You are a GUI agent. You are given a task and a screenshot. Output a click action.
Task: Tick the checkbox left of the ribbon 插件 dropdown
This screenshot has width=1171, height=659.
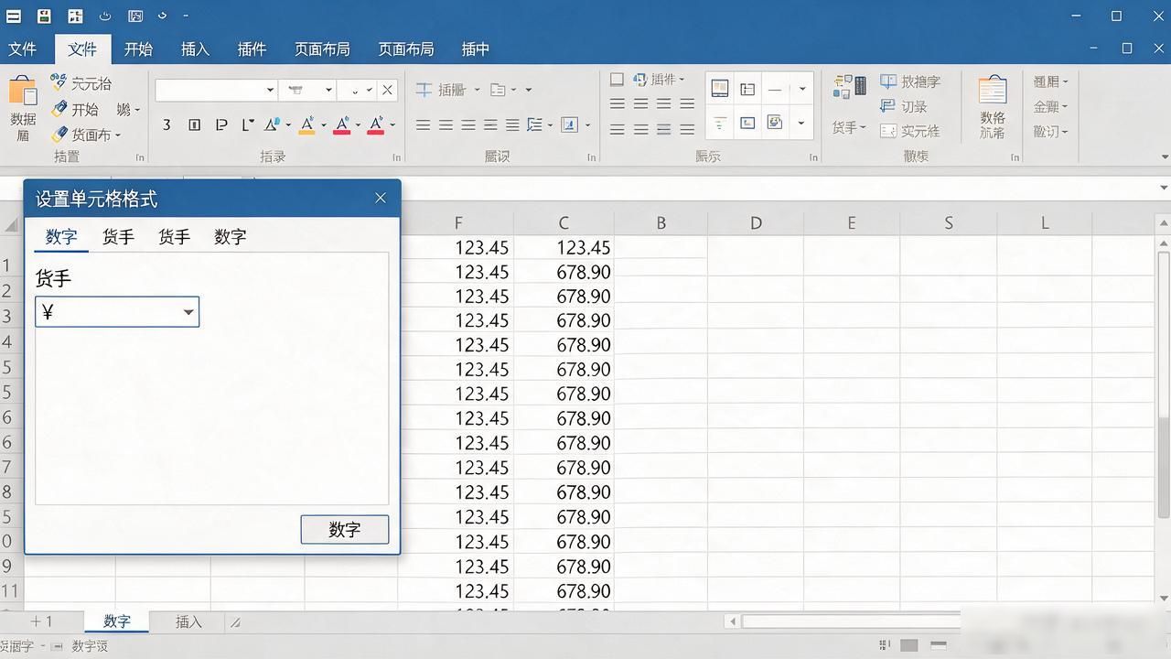(617, 80)
